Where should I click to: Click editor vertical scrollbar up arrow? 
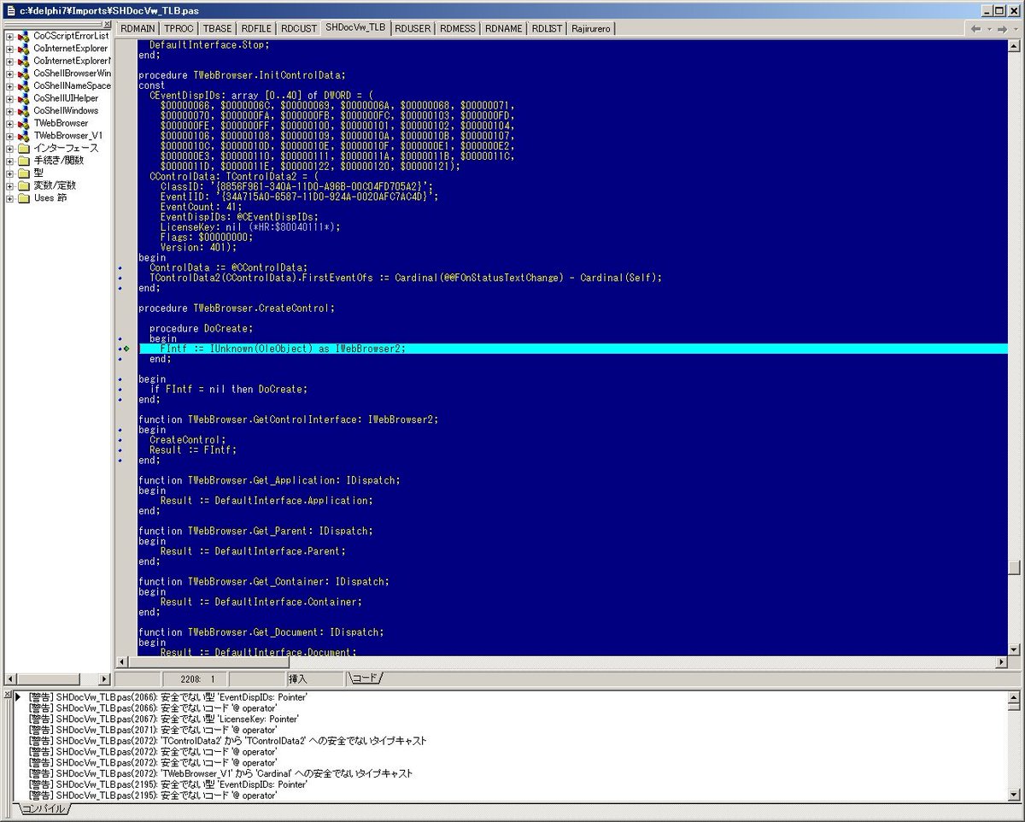tap(1014, 45)
